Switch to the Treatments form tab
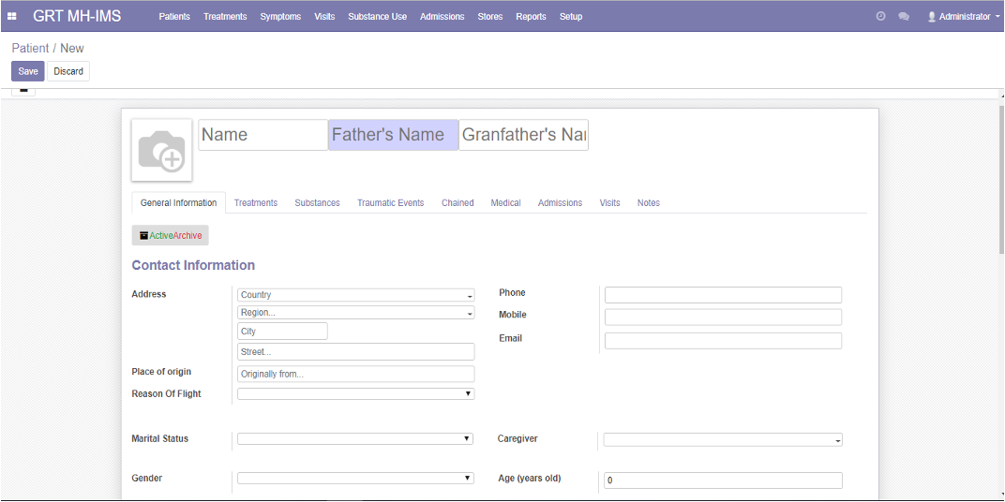Image resolution: width=1005 pixels, height=502 pixels. click(x=256, y=203)
